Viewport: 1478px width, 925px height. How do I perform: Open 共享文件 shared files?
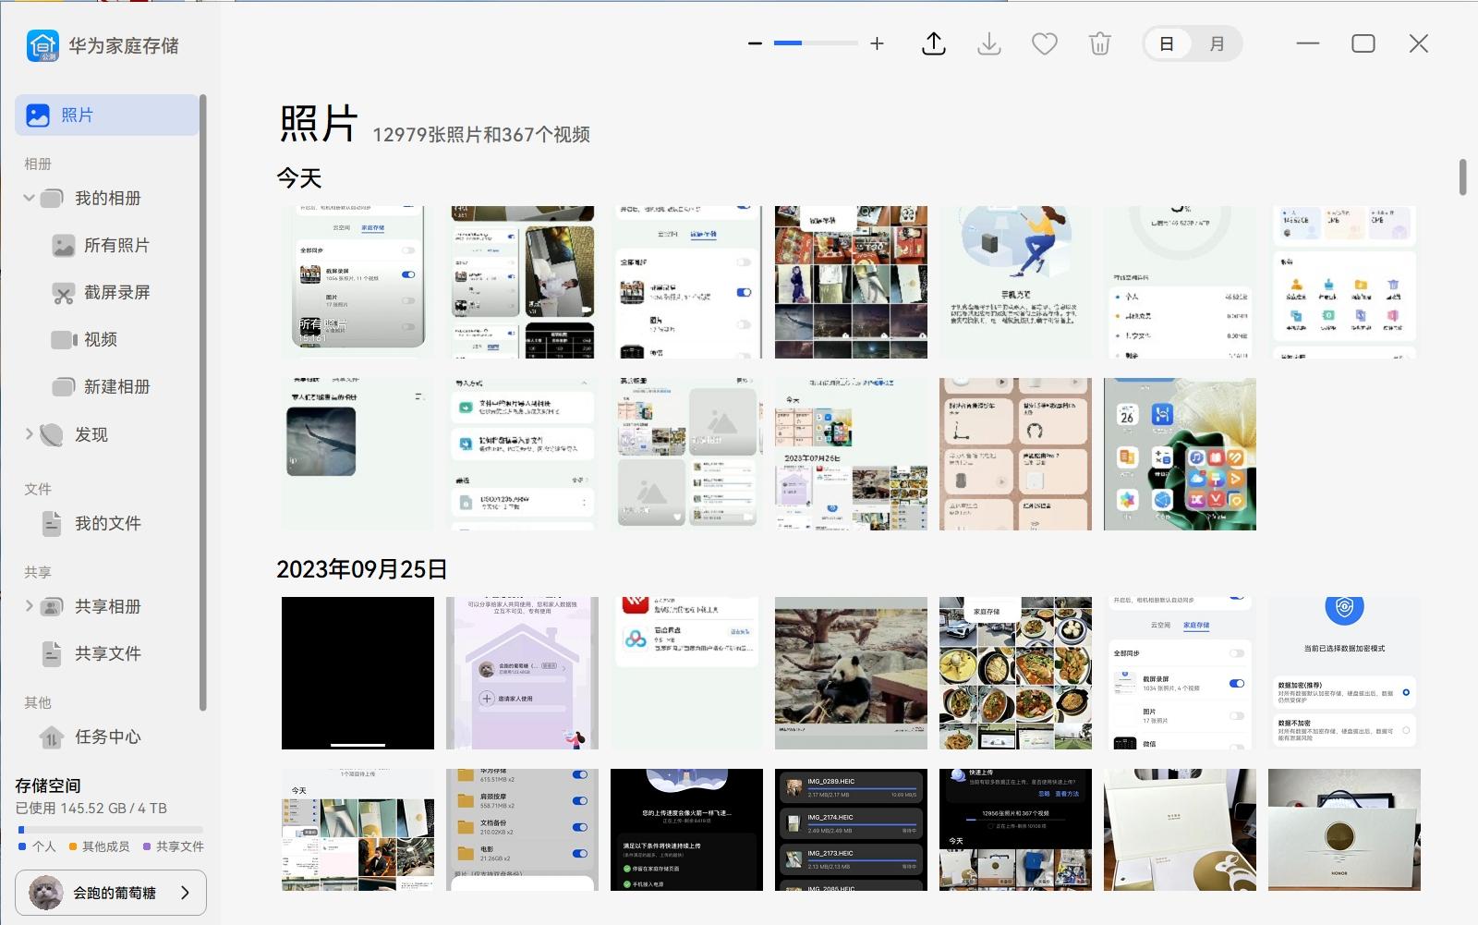(x=109, y=653)
